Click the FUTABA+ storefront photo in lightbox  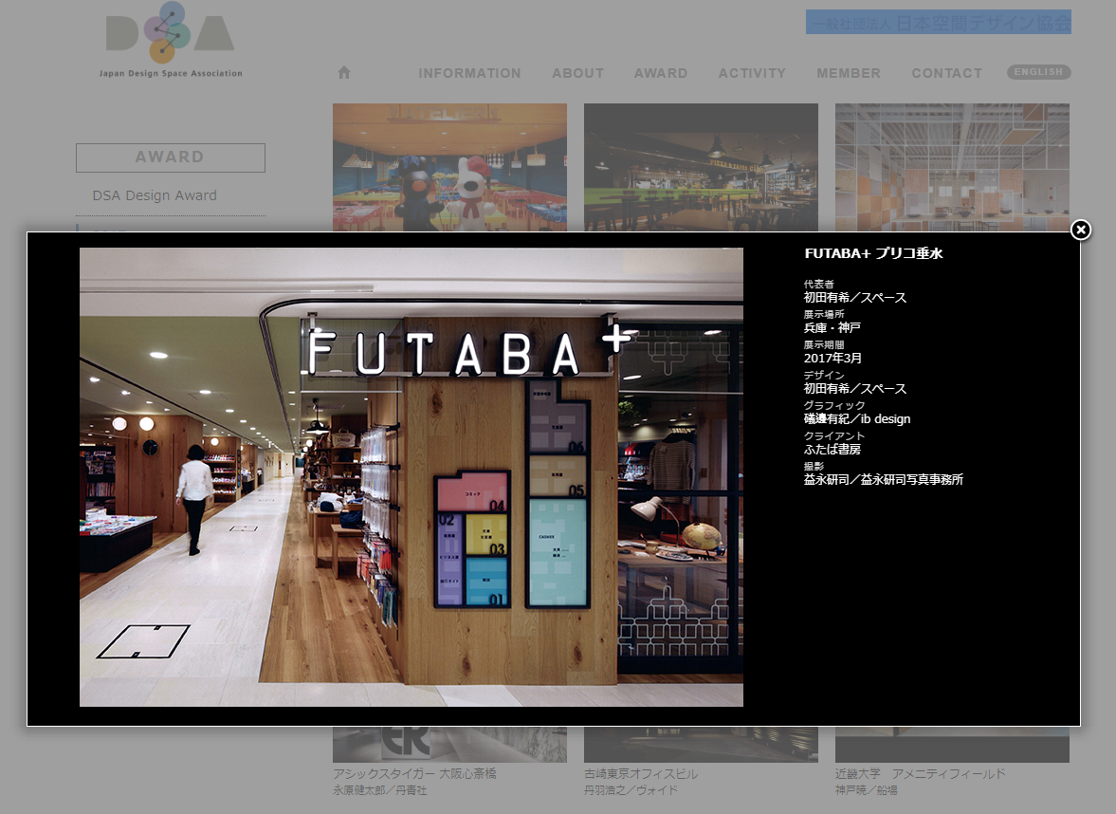(x=412, y=477)
